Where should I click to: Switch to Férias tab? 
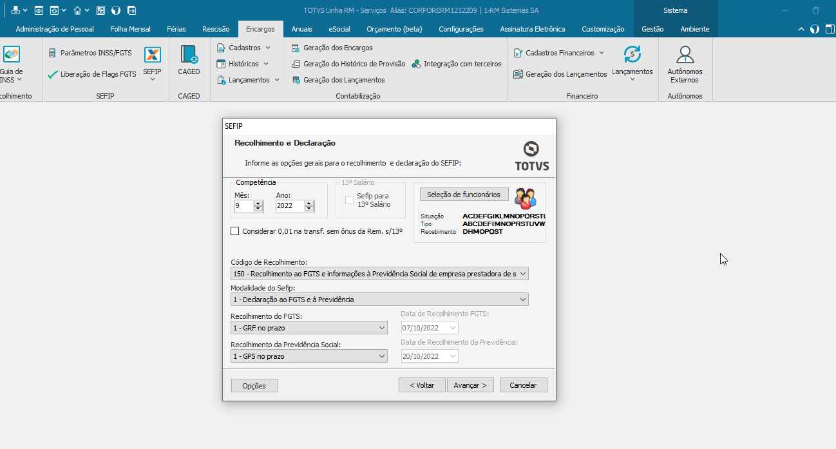176,29
